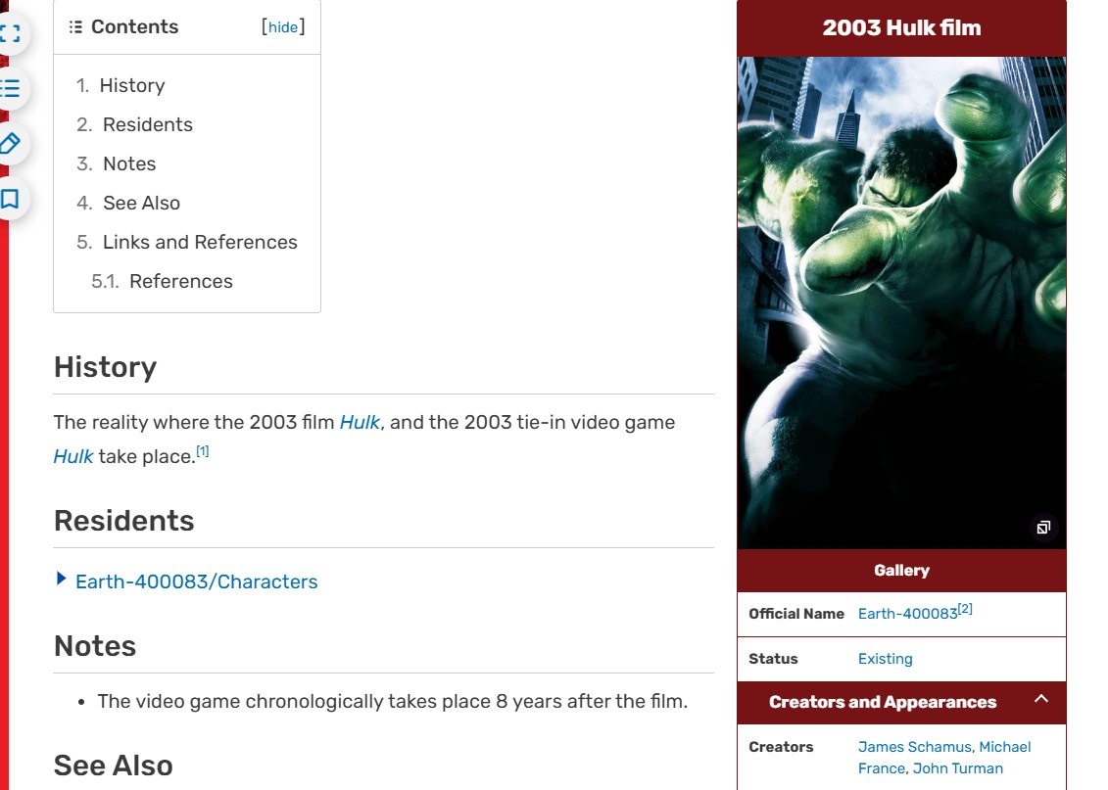Screen dimensions: 1108x790
Task: Click reference footnote [1]
Action: tap(203, 451)
